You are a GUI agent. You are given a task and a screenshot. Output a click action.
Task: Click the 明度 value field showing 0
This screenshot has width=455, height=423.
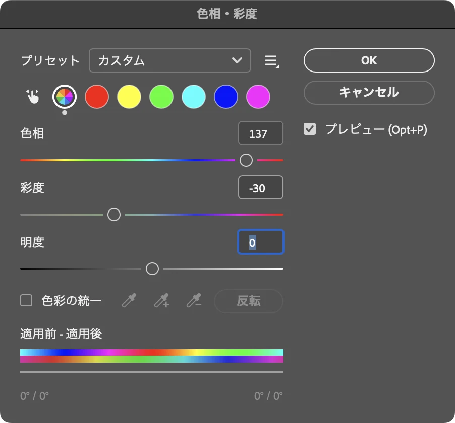click(261, 242)
